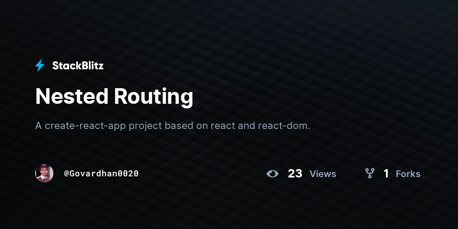Click the Nested Routing project title
Viewport: 458px width, 229px height.
[114, 96]
